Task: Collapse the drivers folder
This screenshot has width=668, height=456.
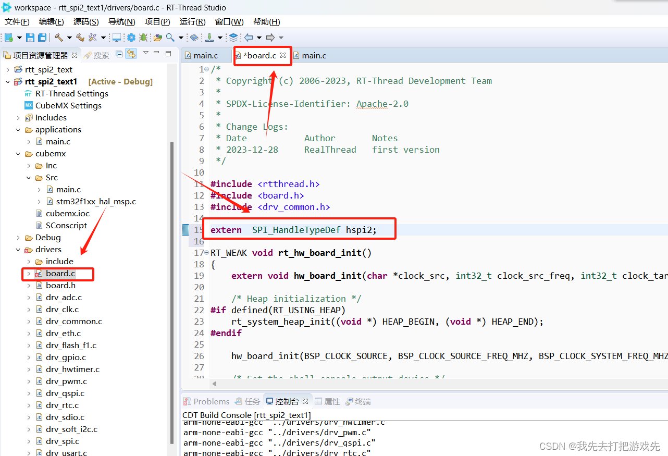Action: point(18,250)
